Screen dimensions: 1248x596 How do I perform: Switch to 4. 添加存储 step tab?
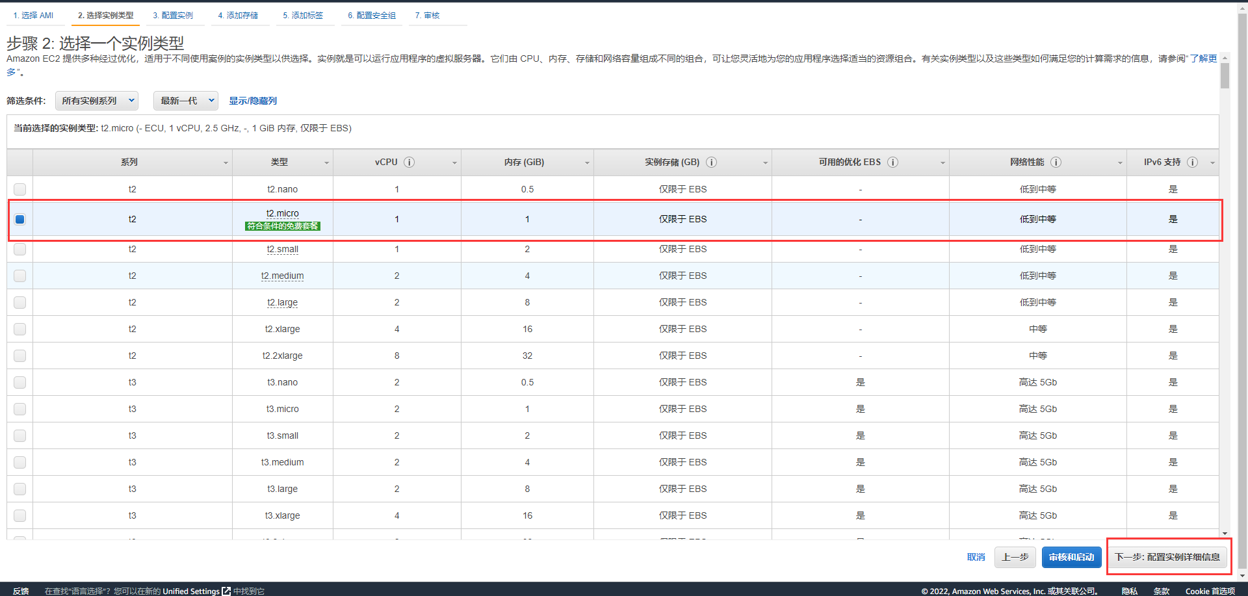(238, 16)
